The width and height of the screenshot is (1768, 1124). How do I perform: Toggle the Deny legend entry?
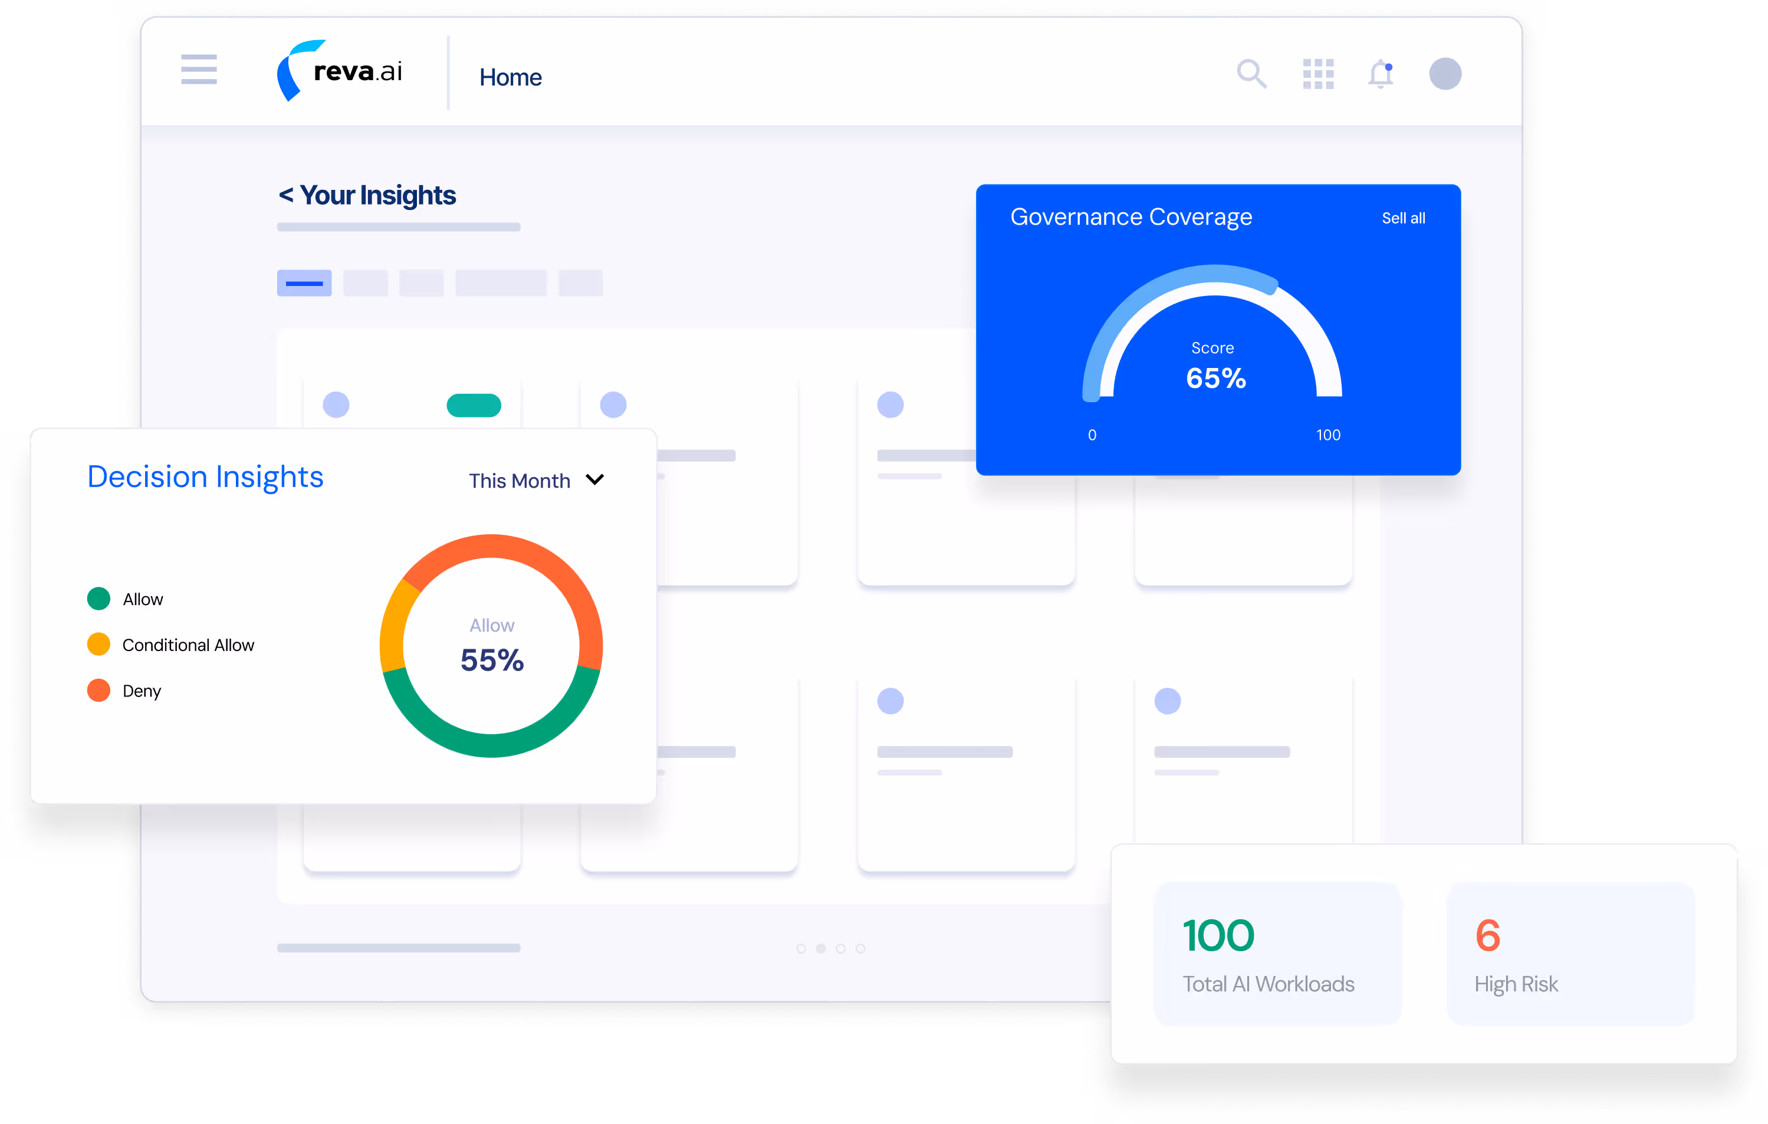(x=141, y=691)
